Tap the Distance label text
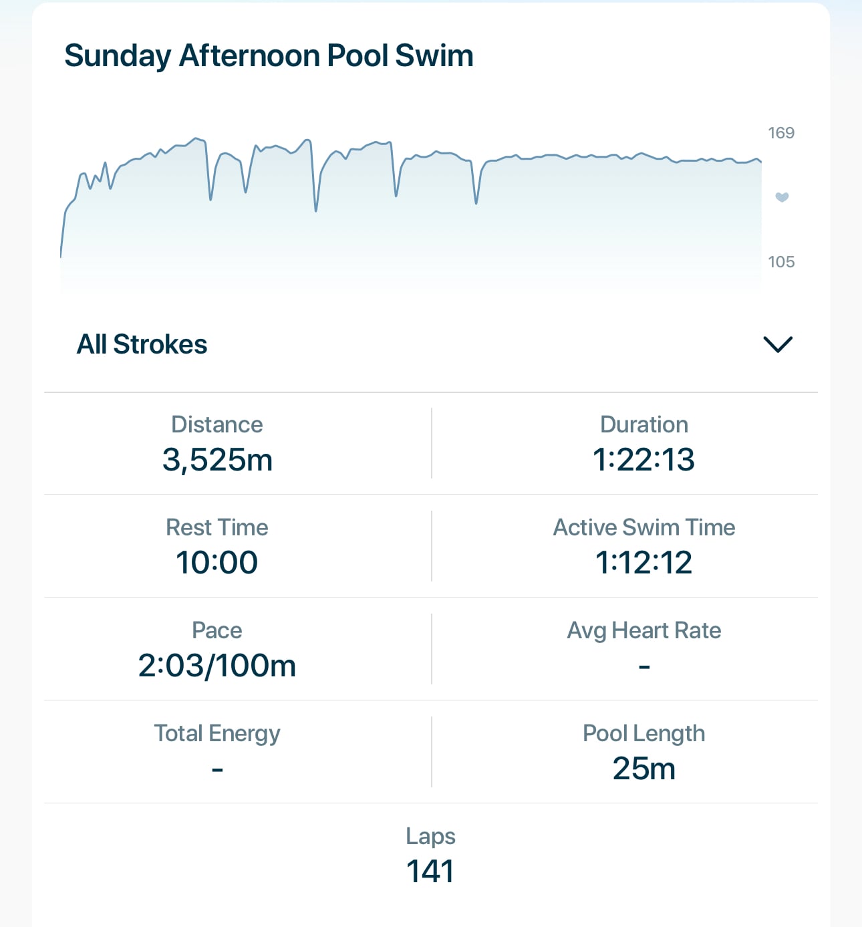Screen dimensions: 862x927 pyautogui.click(x=217, y=425)
